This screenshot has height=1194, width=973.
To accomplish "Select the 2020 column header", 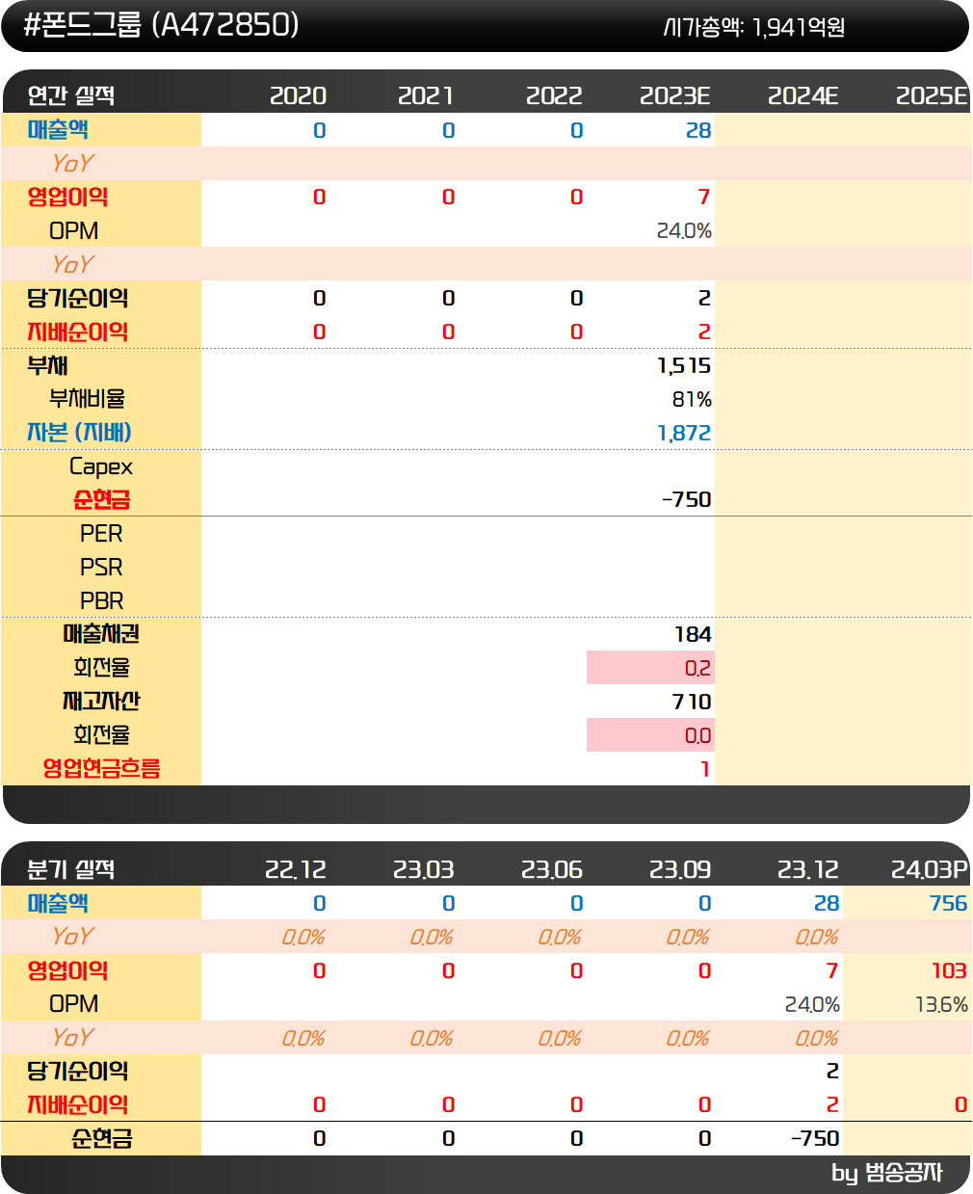I will coord(298,95).
